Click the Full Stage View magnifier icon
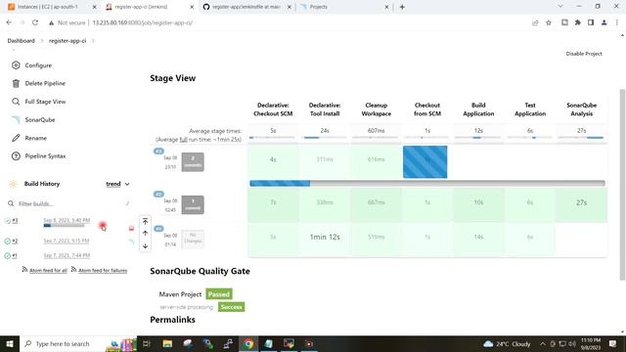The width and height of the screenshot is (626, 352). coord(16,102)
